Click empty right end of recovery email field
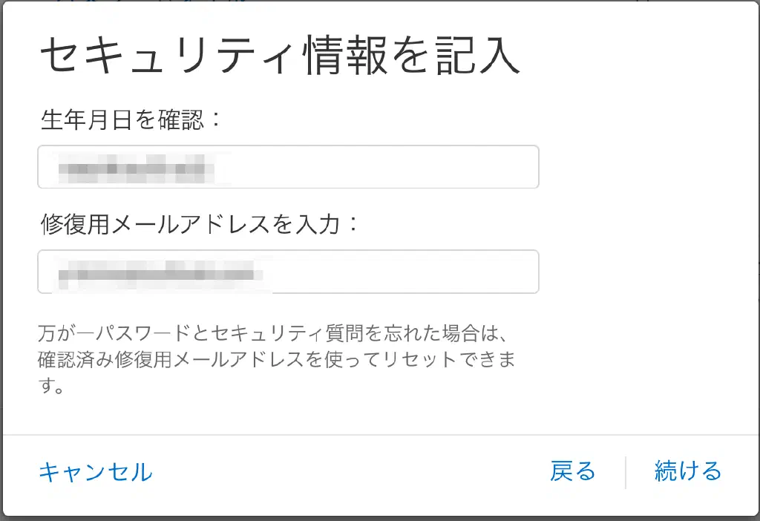 click(460, 272)
